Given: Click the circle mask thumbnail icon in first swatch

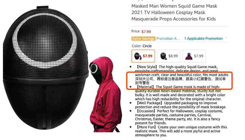Looking at the screenshot, I should click(x=138, y=56).
